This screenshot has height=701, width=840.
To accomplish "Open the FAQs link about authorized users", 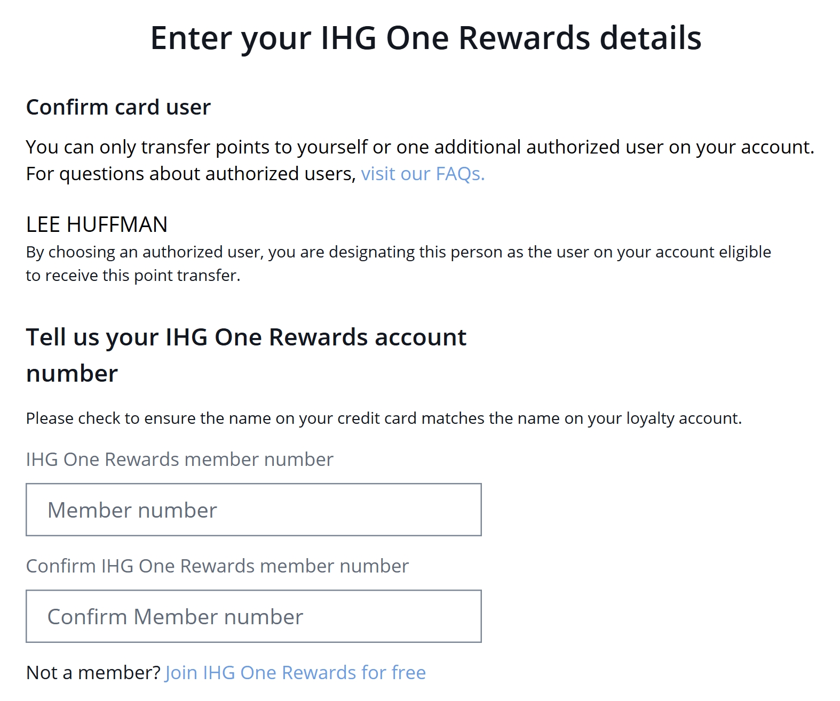I will [x=422, y=174].
